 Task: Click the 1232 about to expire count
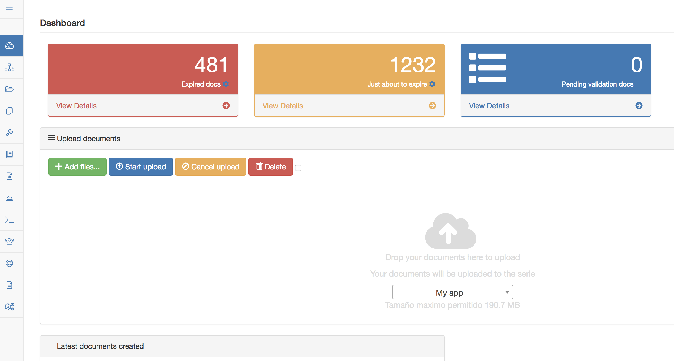(413, 65)
